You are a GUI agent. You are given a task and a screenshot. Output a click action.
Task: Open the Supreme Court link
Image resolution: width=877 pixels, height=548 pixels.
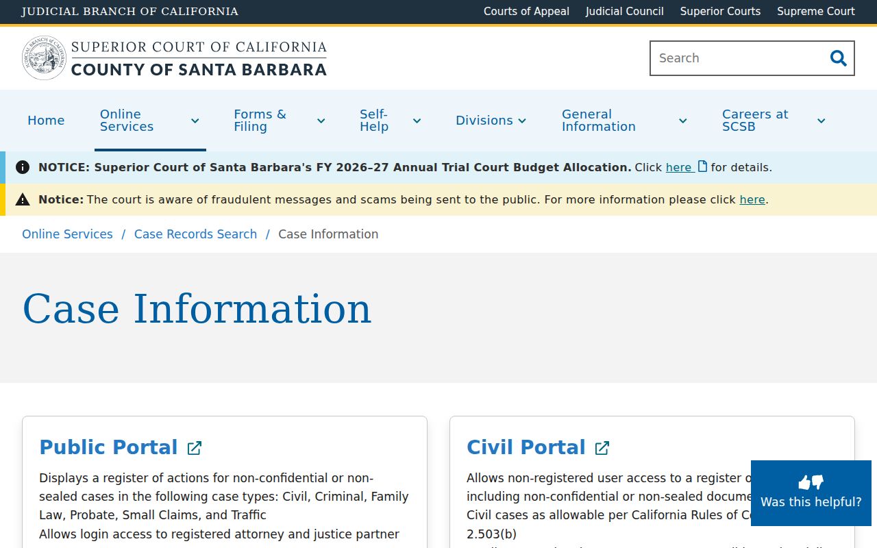(816, 12)
